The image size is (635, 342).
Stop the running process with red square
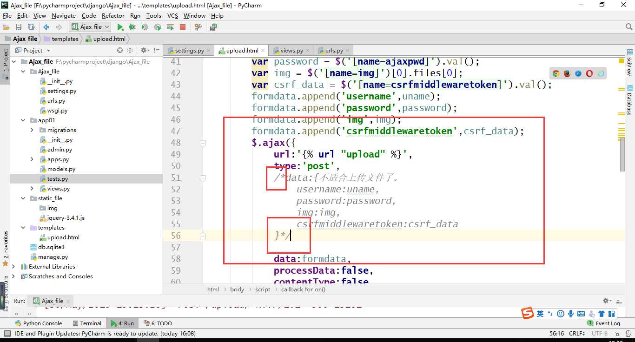(x=183, y=27)
